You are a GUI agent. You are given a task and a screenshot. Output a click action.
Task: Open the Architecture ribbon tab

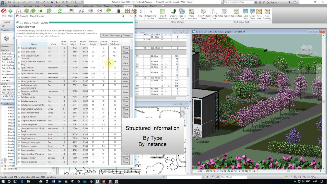click(15, 6)
